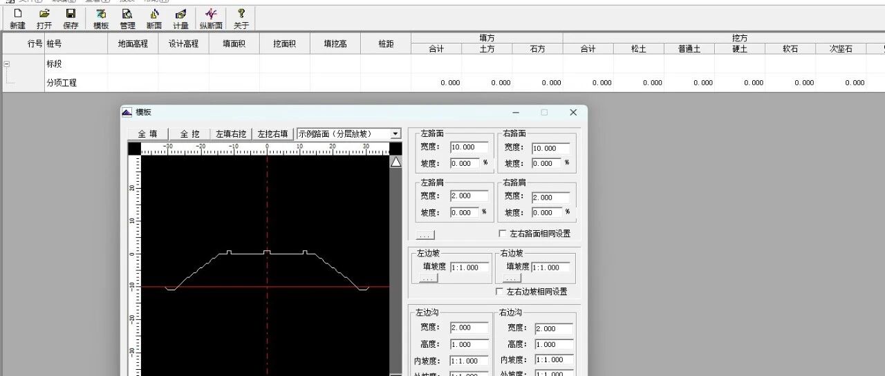Click the 松土 column header
Viewport: 885px width, 376px height.
click(639, 49)
